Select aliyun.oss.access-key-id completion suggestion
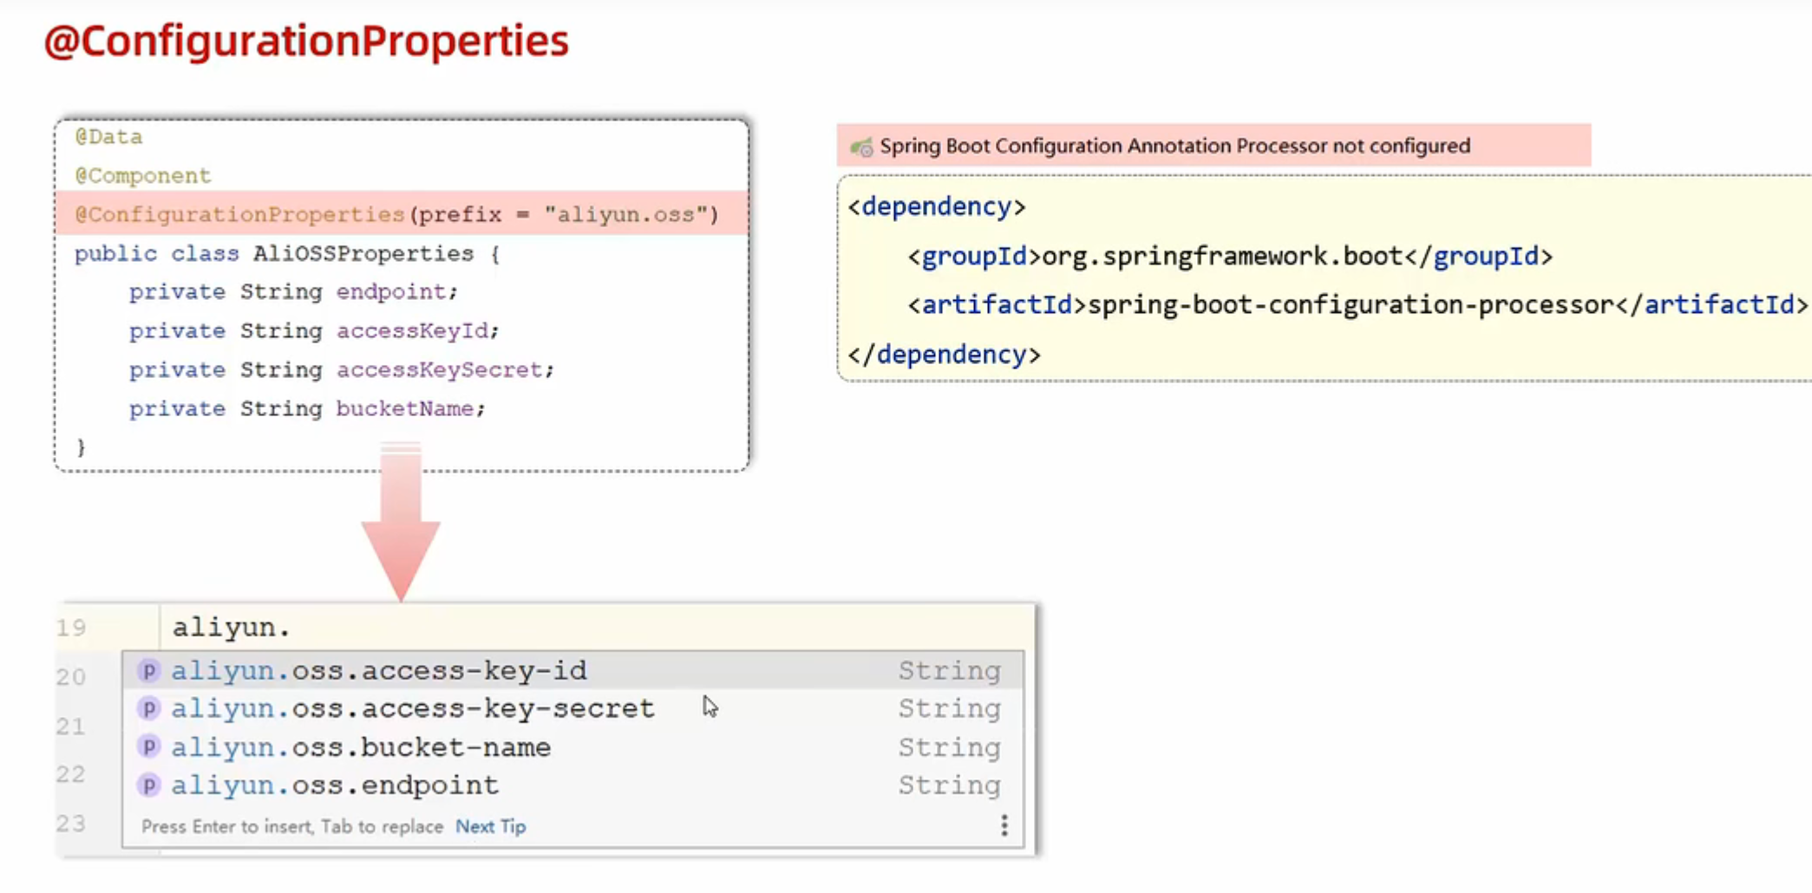The height and width of the screenshot is (893, 1812). point(379,670)
